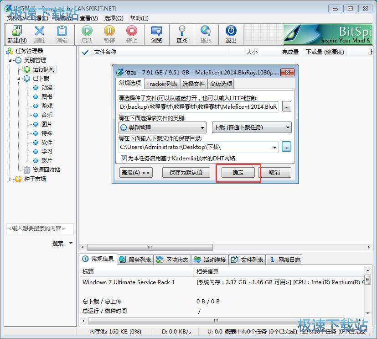Select the 任务管理器 root item

tap(29, 51)
